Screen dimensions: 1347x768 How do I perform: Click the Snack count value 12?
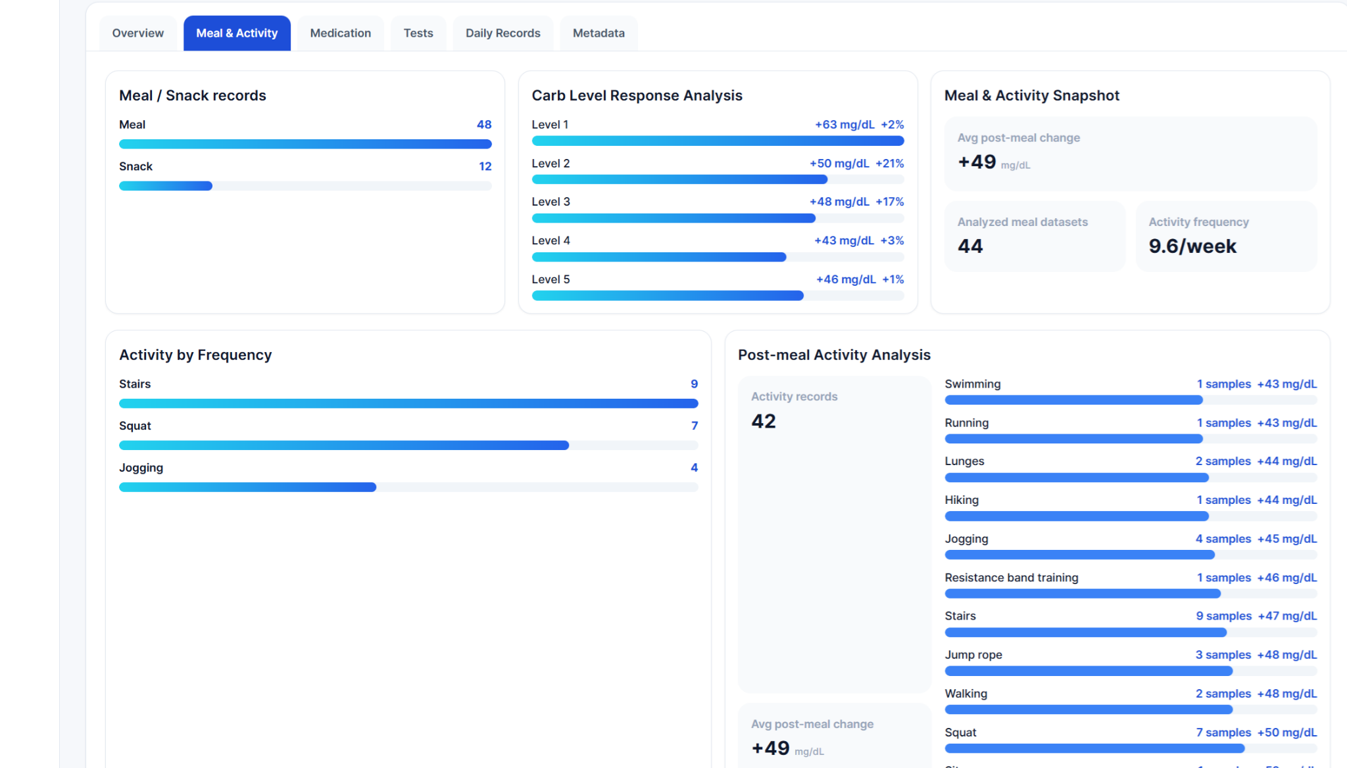485,166
